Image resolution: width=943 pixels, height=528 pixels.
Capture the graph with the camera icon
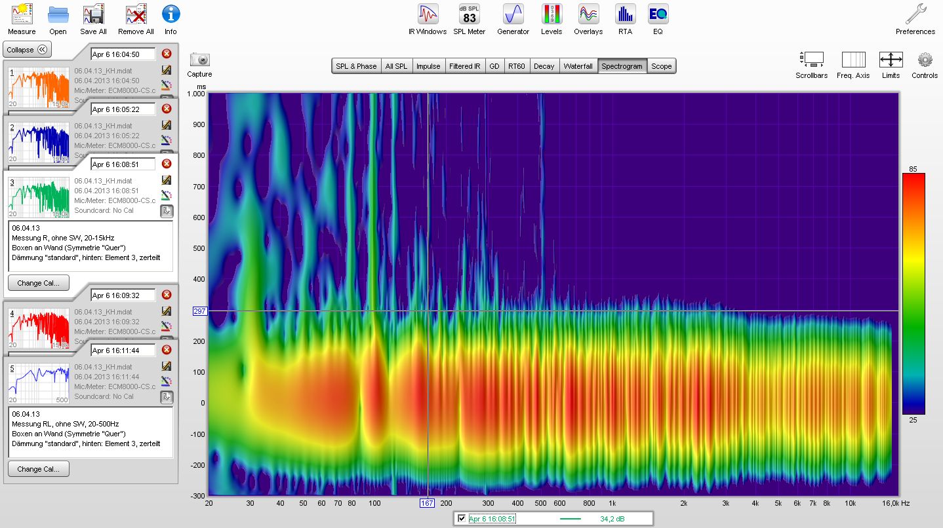pos(199,64)
